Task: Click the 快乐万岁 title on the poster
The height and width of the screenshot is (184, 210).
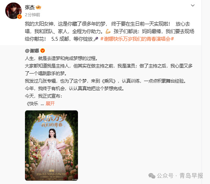Action: pos(51,118)
